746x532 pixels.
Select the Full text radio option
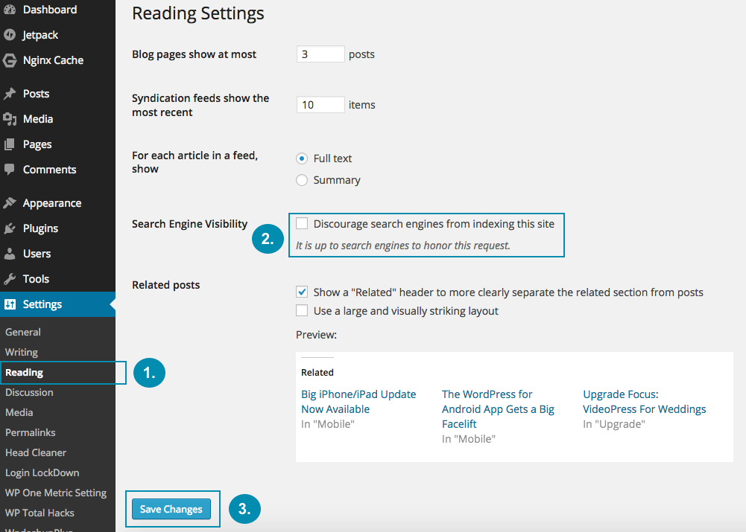pyautogui.click(x=302, y=158)
